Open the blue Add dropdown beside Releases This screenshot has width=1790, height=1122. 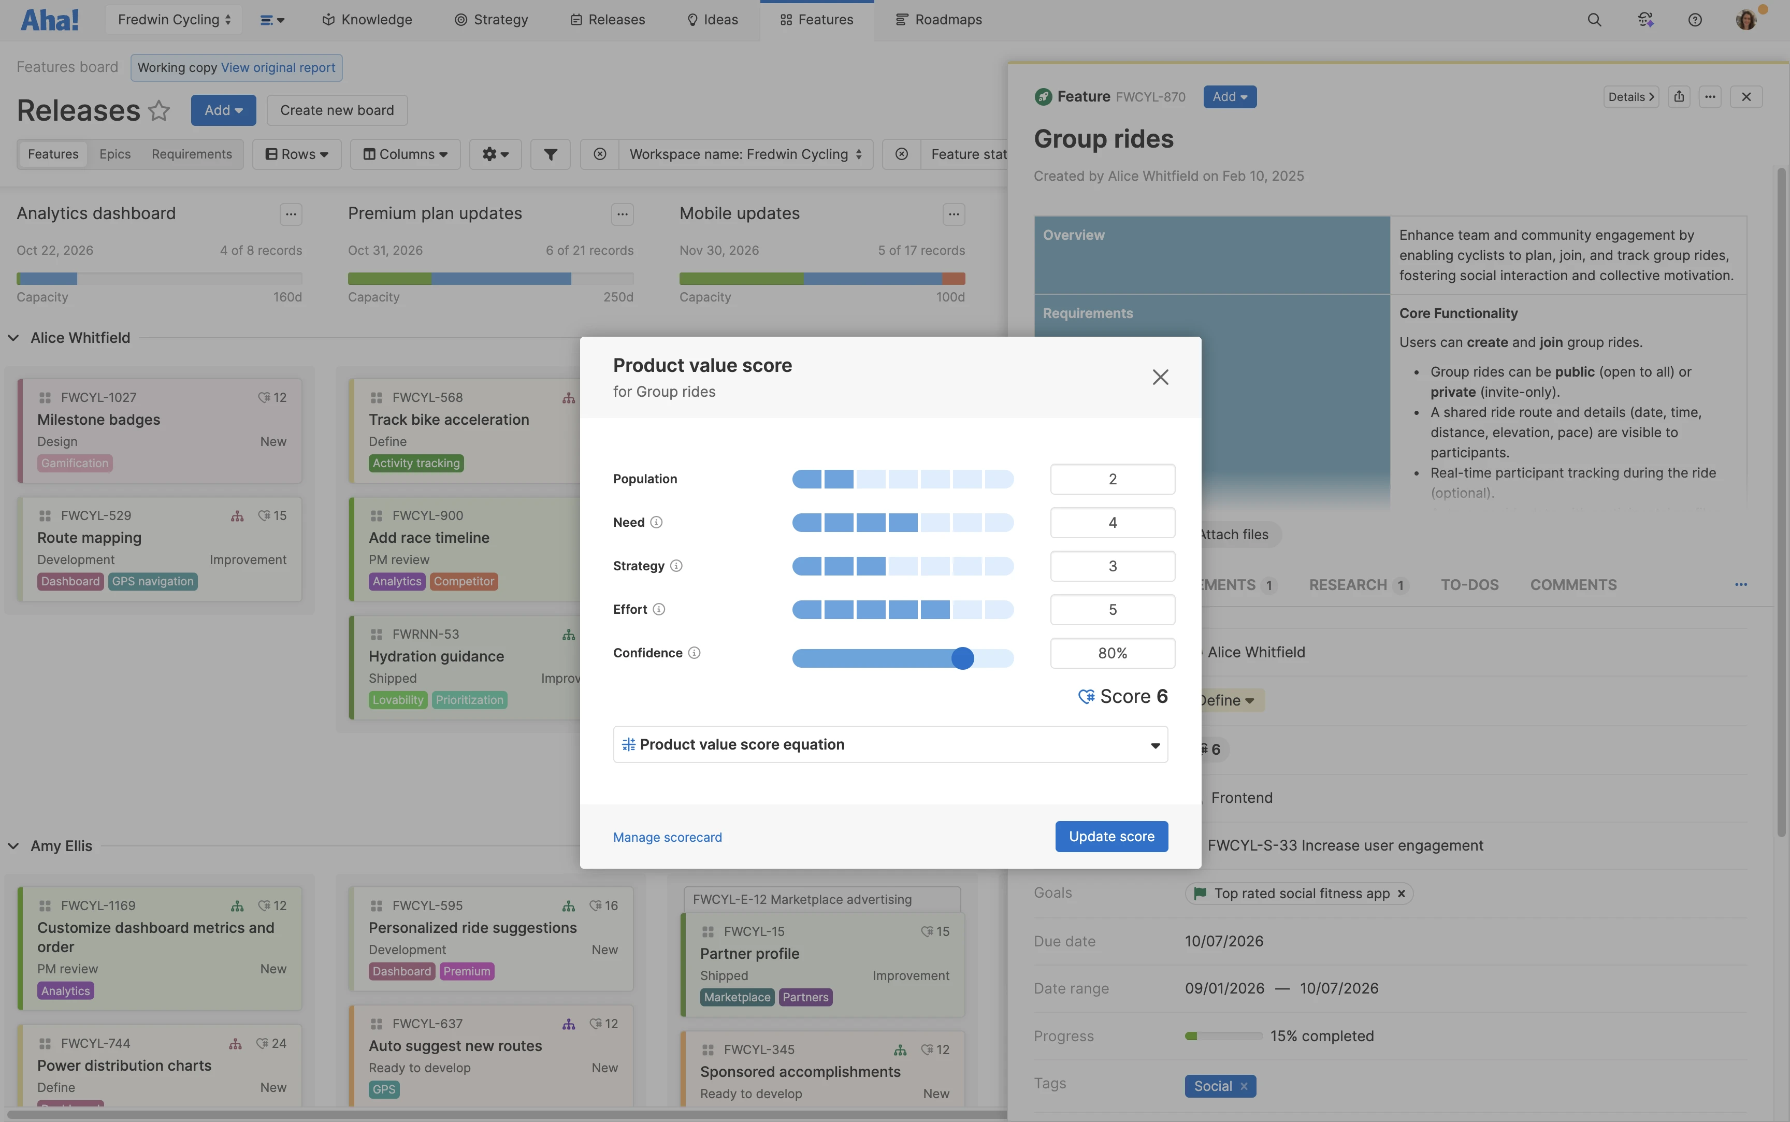[223, 110]
